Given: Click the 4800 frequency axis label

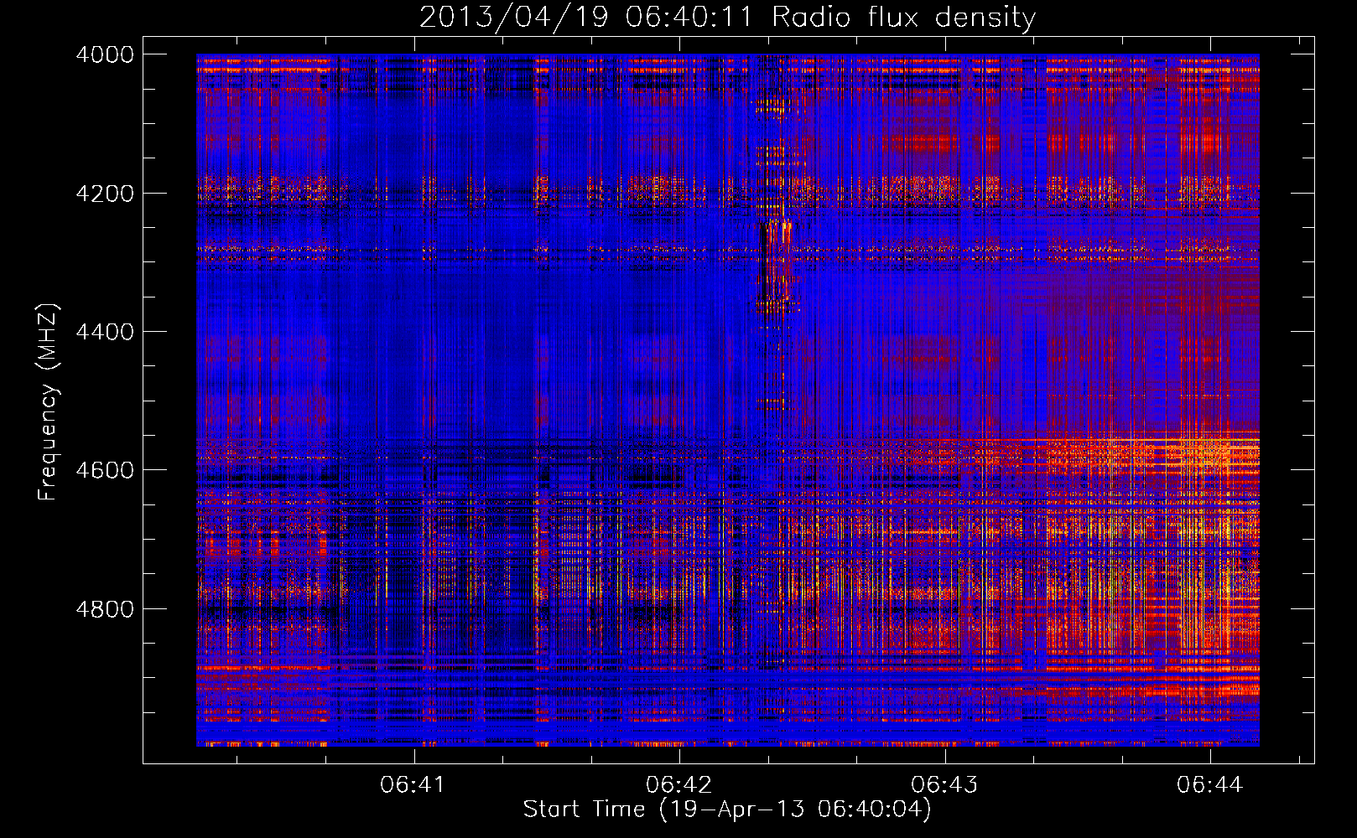Looking at the screenshot, I should tap(105, 609).
